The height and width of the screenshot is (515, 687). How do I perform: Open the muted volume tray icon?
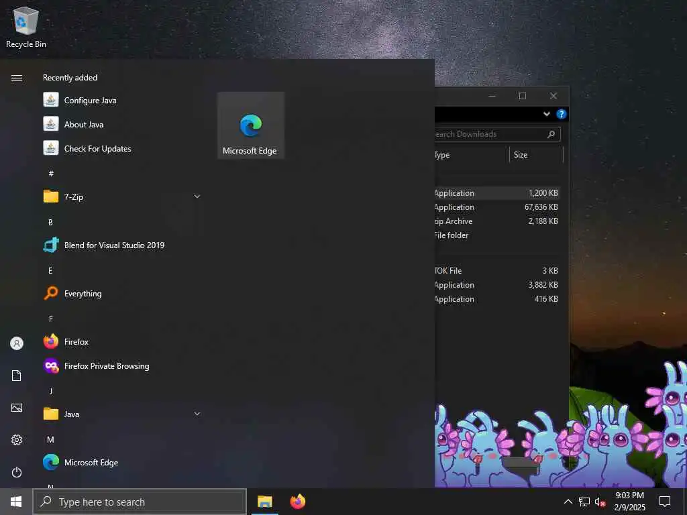[x=600, y=502]
